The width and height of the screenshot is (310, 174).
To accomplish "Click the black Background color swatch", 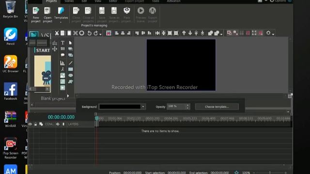I will point(120,107).
